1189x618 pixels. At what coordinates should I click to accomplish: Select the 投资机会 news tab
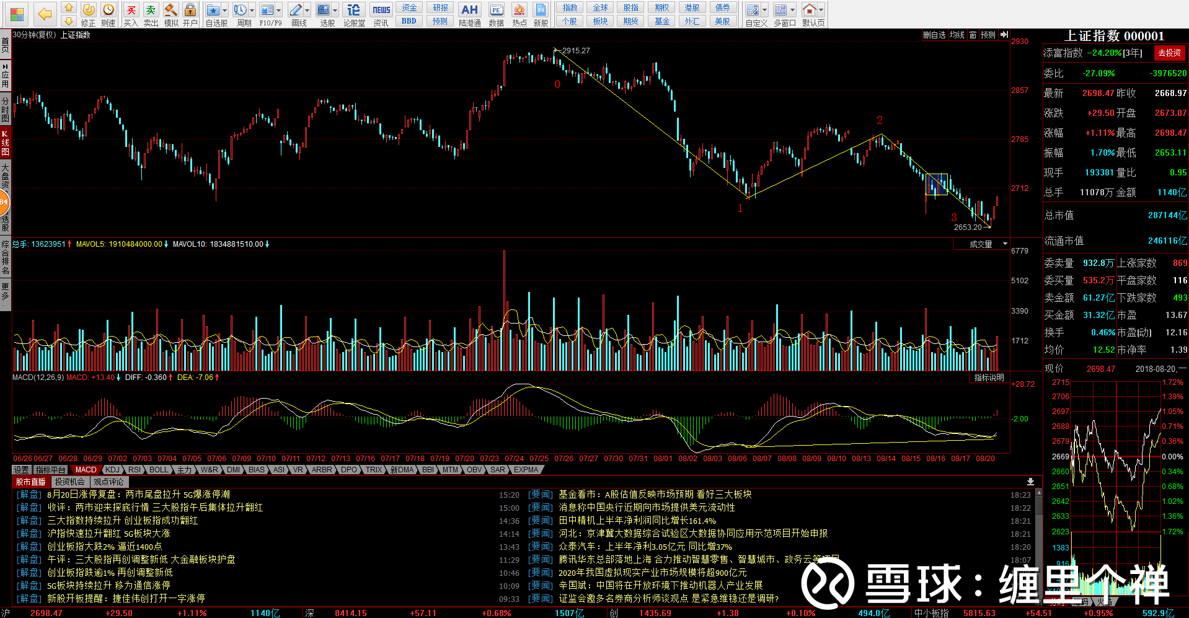69,482
